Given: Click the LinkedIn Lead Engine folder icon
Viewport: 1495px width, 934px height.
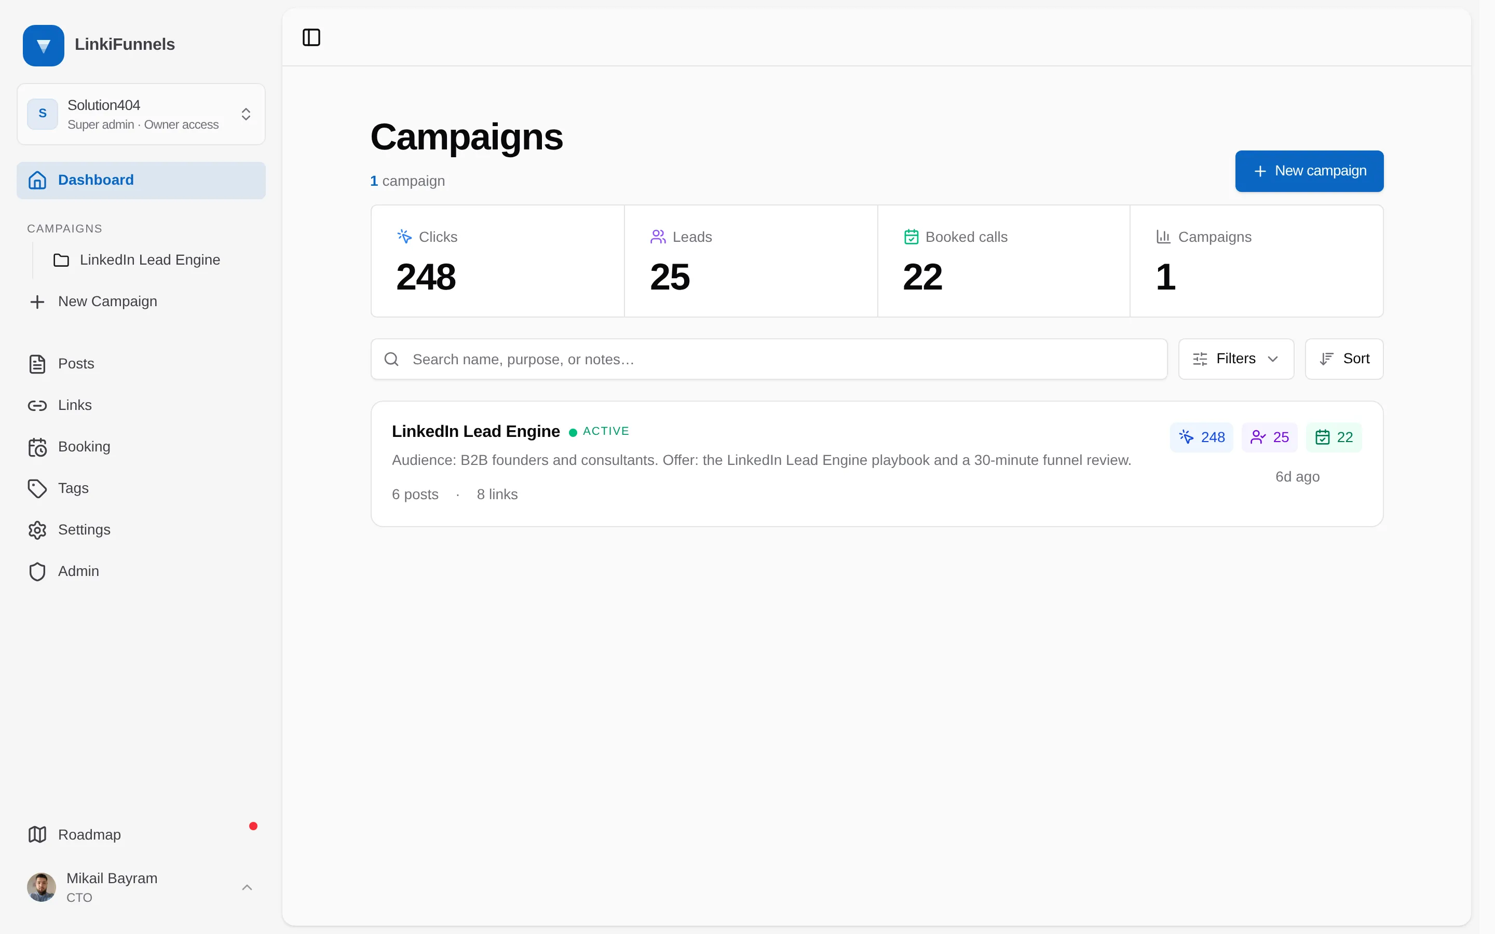Looking at the screenshot, I should pyautogui.click(x=61, y=260).
